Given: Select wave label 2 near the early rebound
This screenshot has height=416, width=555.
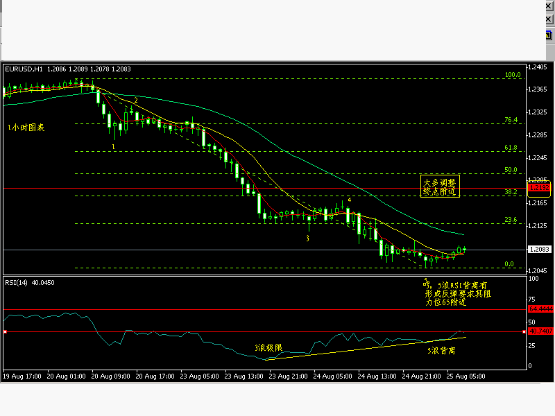Looking at the screenshot, I should (x=135, y=101).
